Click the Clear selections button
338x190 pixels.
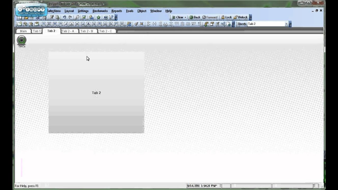[x=177, y=17]
